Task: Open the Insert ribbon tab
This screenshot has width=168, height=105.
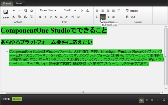Action: click(20, 4)
